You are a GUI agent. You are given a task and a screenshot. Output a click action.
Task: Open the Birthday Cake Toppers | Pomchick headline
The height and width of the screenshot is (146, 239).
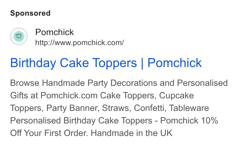click(106, 63)
